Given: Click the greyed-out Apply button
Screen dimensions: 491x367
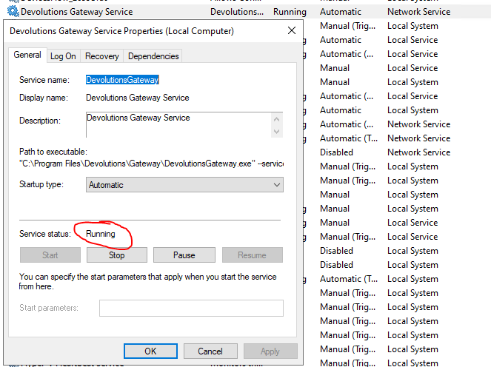Looking at the screenshot, I should point(270,351).
